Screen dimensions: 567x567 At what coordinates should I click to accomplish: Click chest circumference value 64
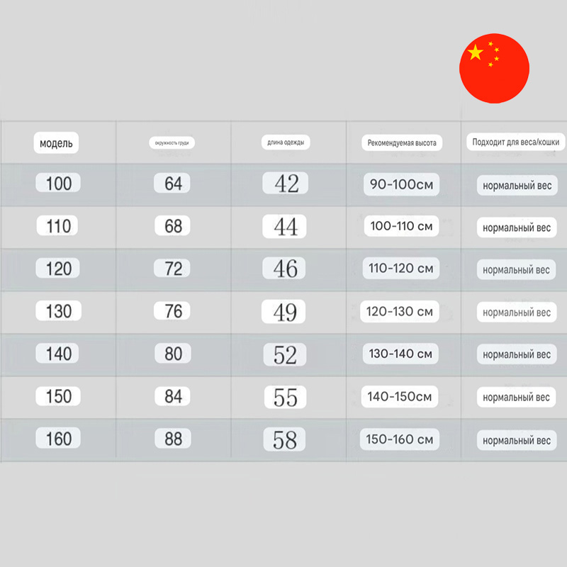[173, 184]
